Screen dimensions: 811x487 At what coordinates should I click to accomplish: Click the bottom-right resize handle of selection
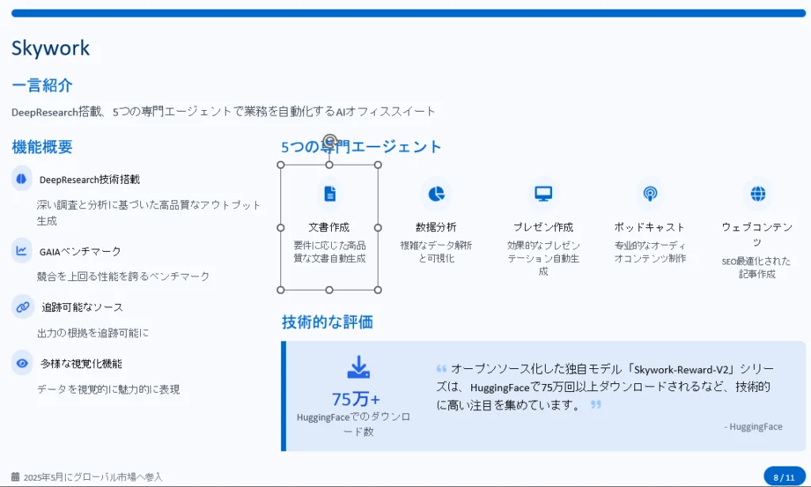point(378,290)
